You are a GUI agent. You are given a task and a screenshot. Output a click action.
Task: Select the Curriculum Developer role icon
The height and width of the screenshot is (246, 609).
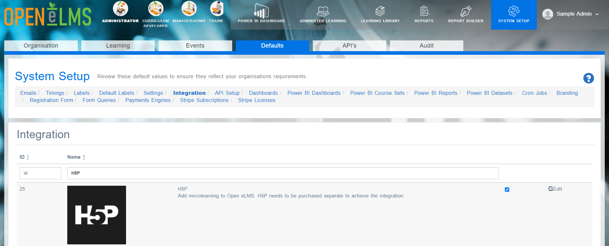156,8
